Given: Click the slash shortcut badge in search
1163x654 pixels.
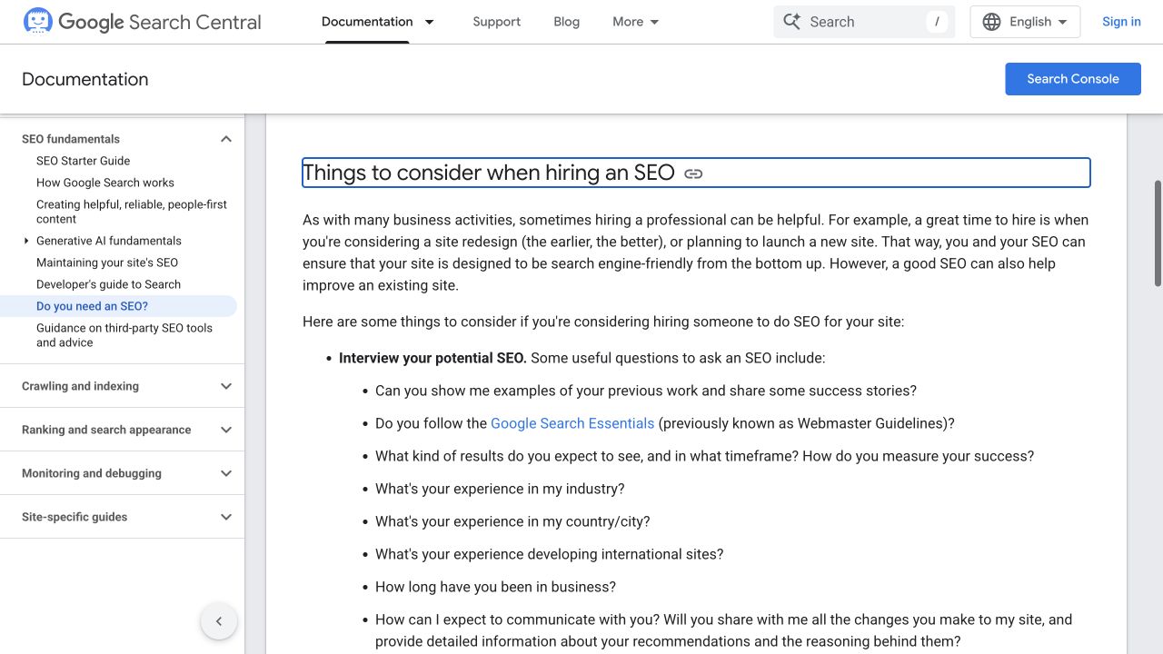Looking at the screenshot, I should [x=937, y=22].
